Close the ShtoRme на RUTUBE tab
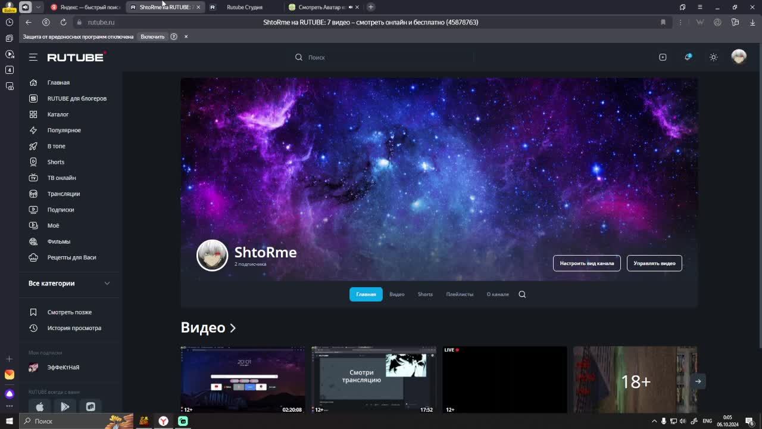This screenshot has width=762, height=429. (198, 7)
